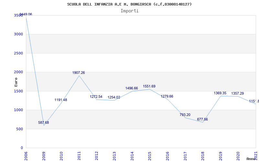Click the Euro axis label
259x162 pixels.
pos(16,82)
